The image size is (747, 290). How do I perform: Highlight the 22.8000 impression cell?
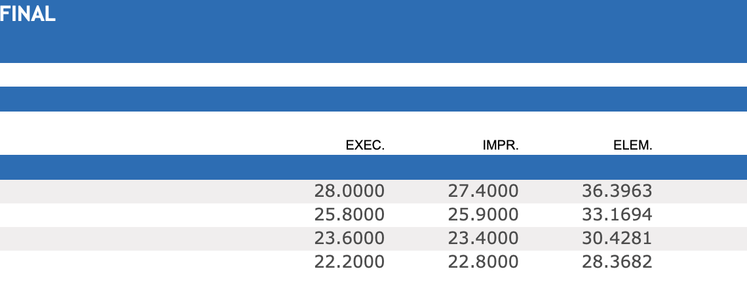pos(483,262)
